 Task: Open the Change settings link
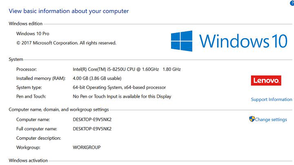[271, 120]
